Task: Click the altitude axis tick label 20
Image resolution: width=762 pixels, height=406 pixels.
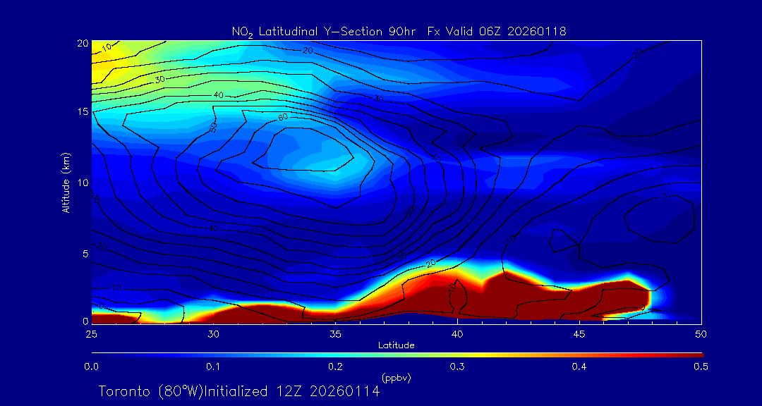Action: click(82, 43)
